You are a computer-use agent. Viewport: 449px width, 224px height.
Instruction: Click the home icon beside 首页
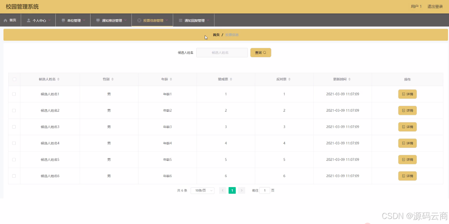[x=5, y=20]
